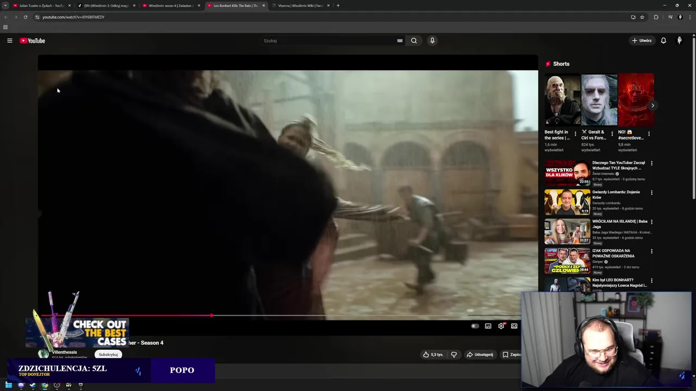This screenshot has height=391, width=696.
Task: Go forward with the browser forward arrow
Action: 15,17
